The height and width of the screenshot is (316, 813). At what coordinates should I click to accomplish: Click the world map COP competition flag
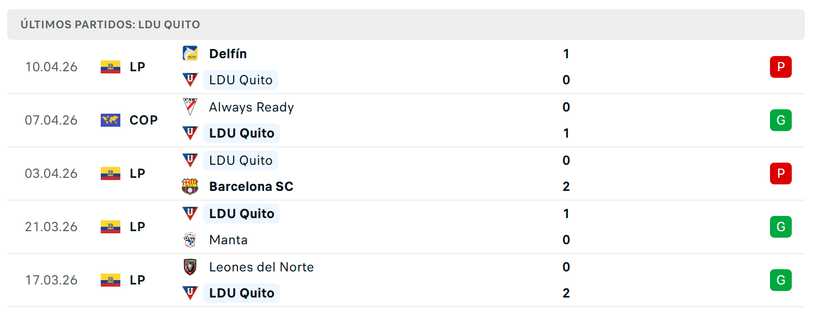(x=111, y=120)
